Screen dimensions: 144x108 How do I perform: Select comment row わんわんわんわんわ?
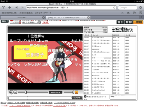pos(110,90)
